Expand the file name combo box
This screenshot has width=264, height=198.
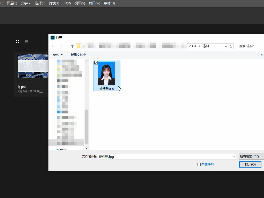tap(233, 156)
